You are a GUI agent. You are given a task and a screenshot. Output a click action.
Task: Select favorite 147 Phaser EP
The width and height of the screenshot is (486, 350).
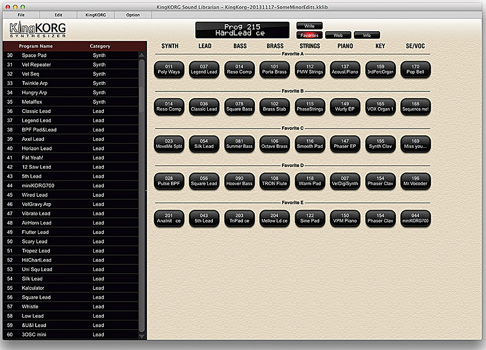point(345,144)
